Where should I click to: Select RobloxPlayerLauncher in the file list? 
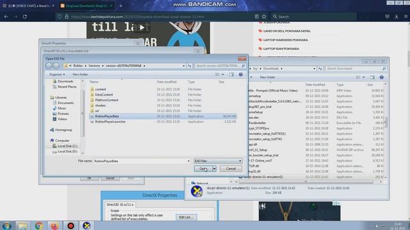163,122
